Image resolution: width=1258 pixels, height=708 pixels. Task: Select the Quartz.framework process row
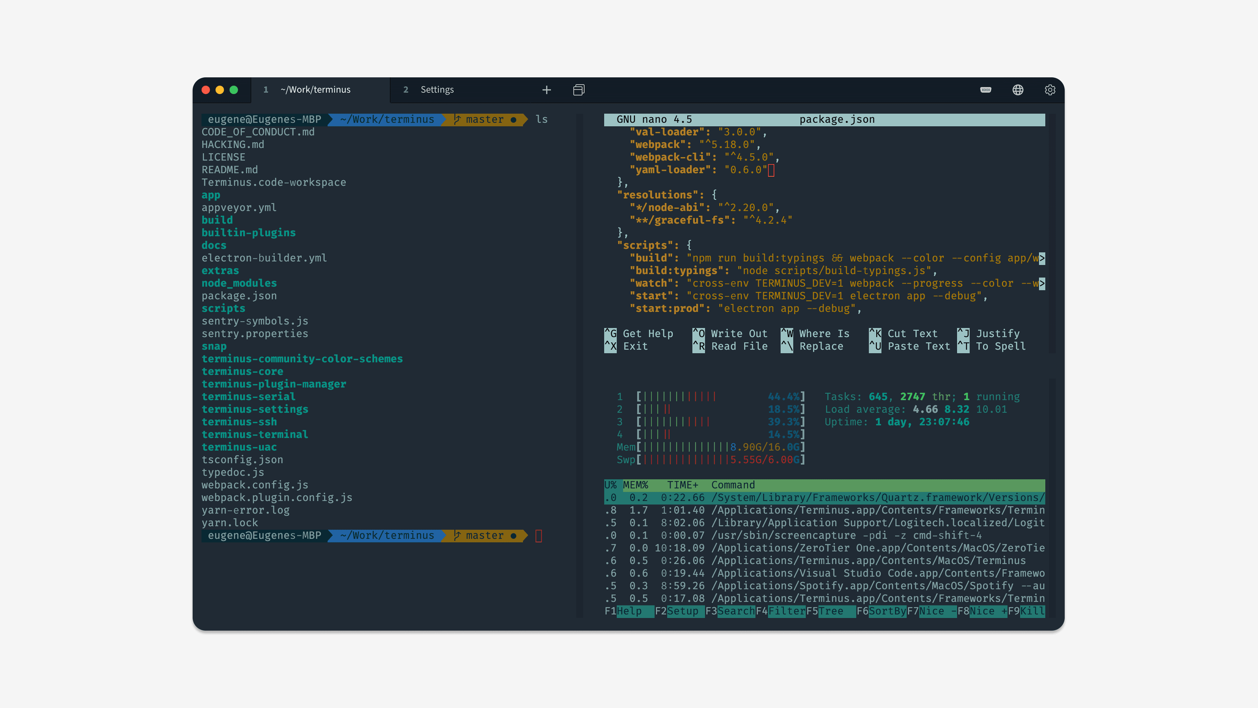(824, 498)
